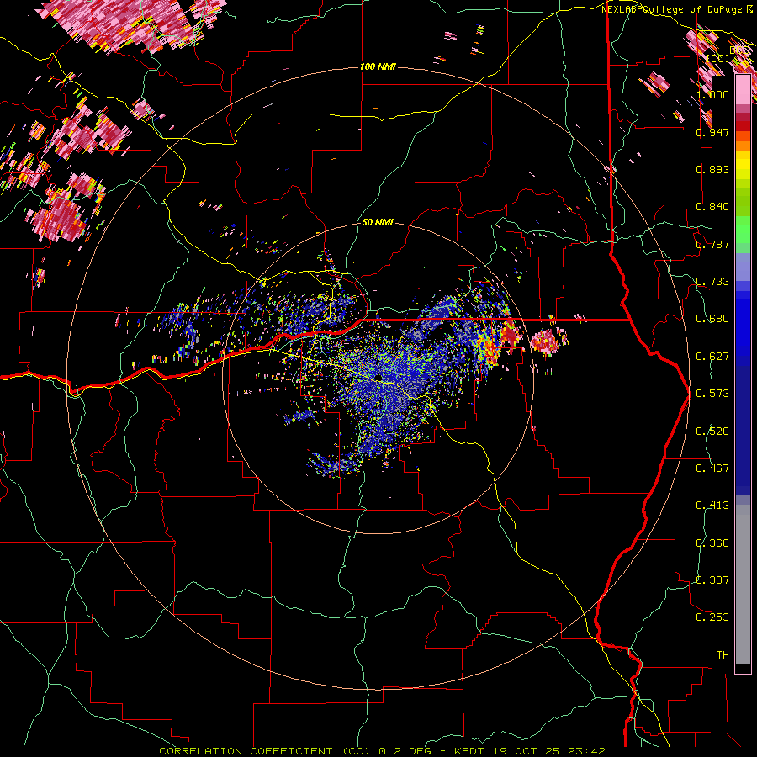
Task: Click the 0.307 color scale value
Action: [x=712, y=580]
